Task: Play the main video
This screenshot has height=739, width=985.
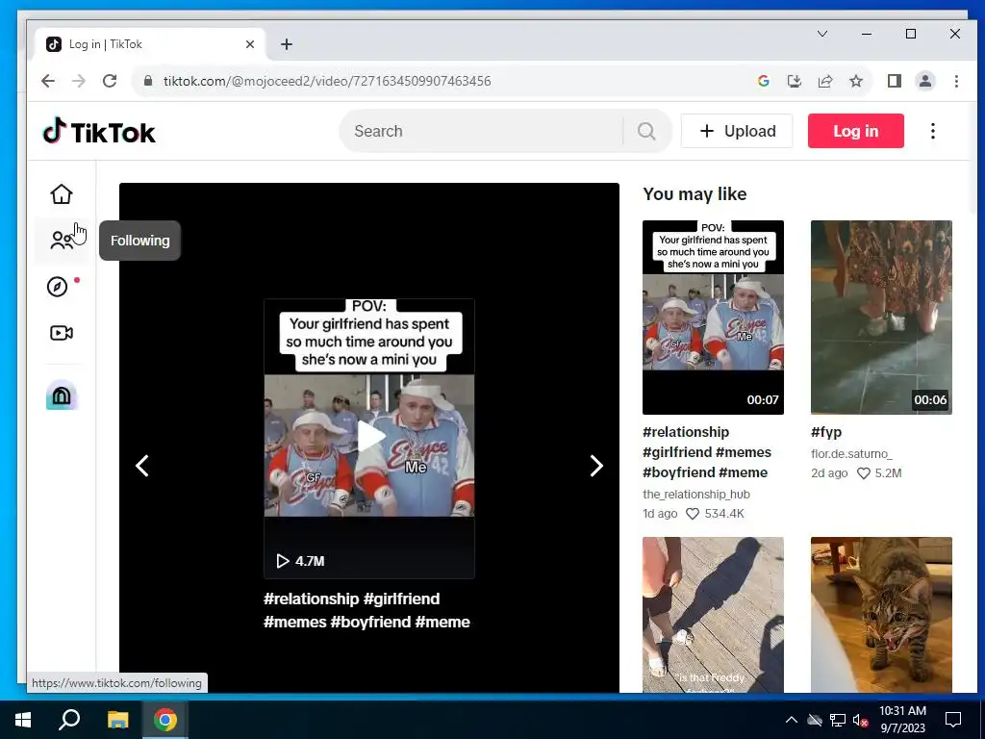Action: 370,437
